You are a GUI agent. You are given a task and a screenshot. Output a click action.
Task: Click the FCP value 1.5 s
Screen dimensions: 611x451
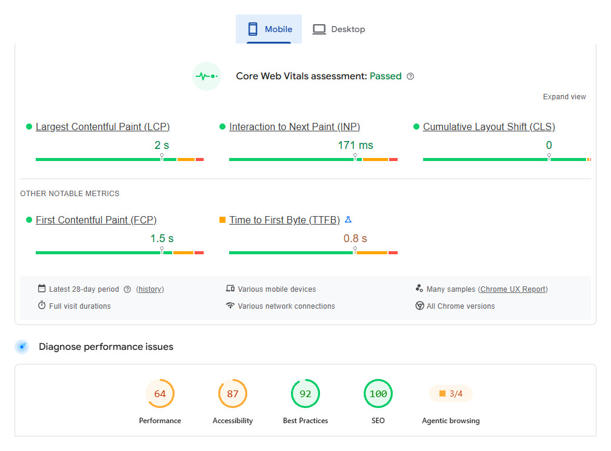pyautogui.click(x=162, y=238)
